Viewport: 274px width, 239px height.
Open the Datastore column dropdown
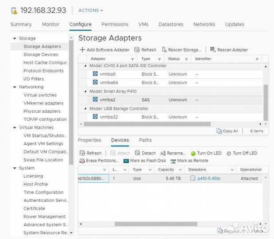(x=232, y=170)
